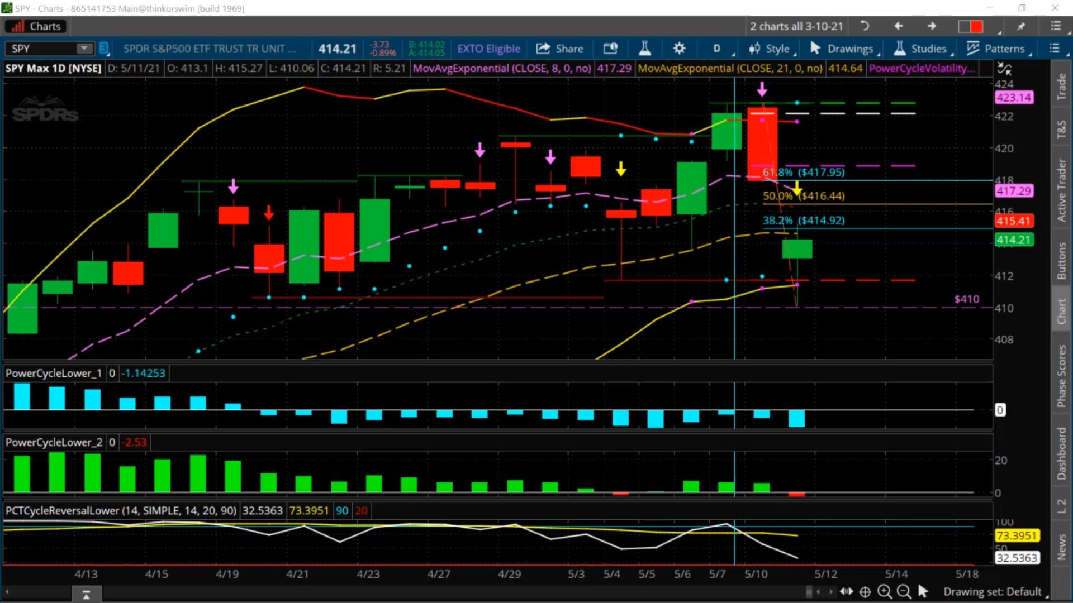
Task: Click the MovAvgExponential (CLOSE, 21) study label
Action: pyautogui.click(x=730, y=68)
